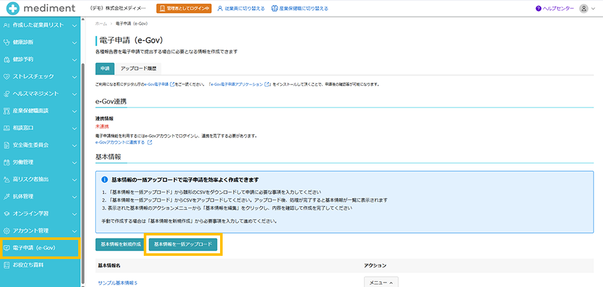Open ヘルプセンター link
This screenshot has height=287, width=603.
coord(558,8)
